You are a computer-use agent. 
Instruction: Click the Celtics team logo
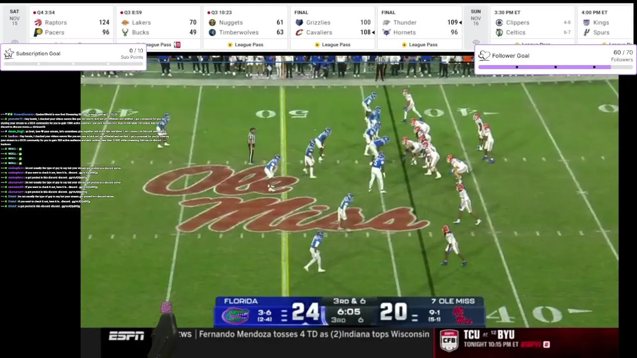pos(499,32)
